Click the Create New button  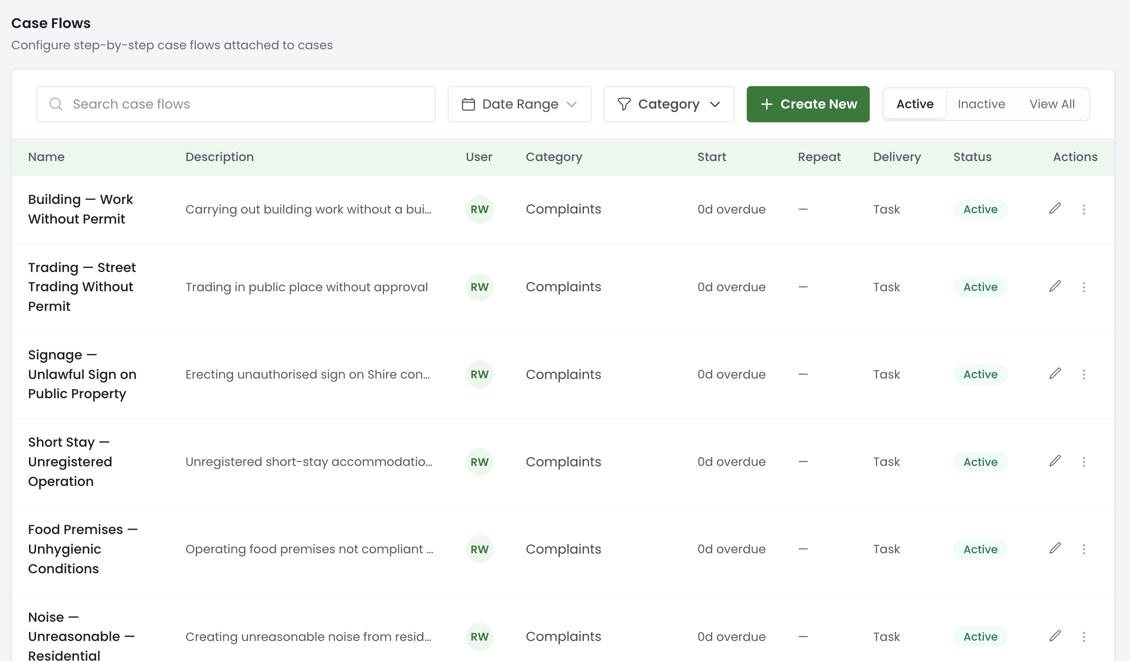point(808,104)
